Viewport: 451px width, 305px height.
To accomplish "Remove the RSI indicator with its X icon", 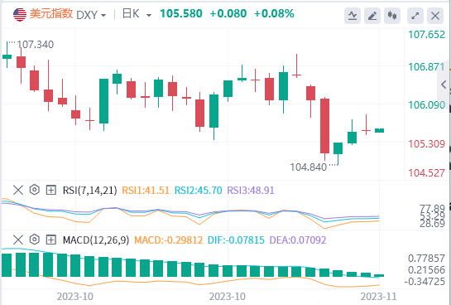I will (18, 190).
